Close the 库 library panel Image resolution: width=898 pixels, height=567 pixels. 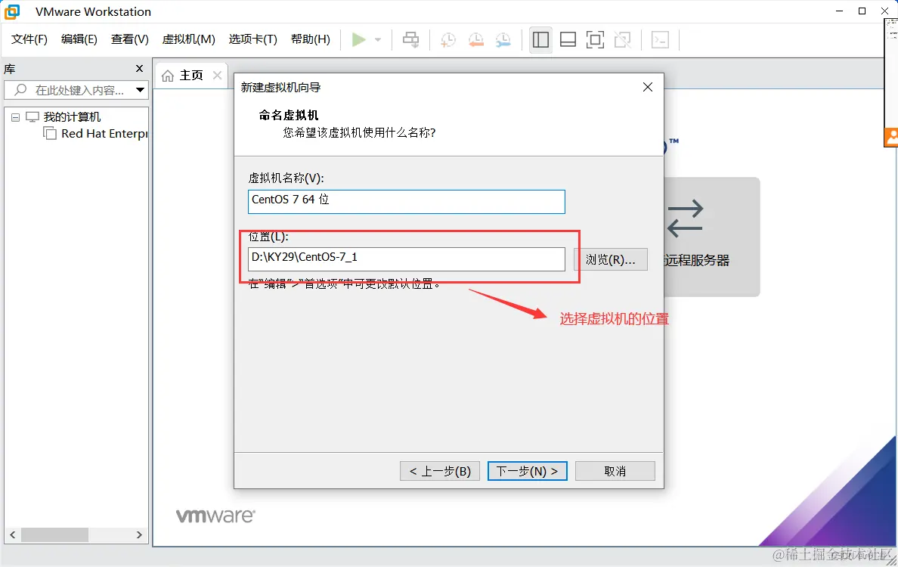pyautogui.click(x=139, y=69)
